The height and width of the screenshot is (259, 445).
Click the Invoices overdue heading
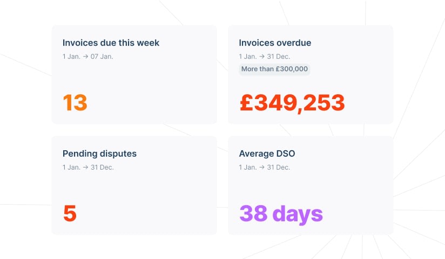(x=275, y=43)
